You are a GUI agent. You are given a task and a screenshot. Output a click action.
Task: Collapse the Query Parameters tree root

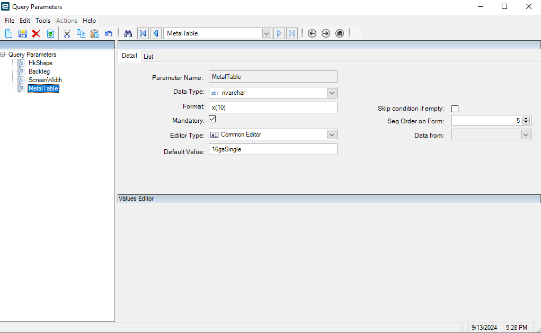click(x=3, y=55)
